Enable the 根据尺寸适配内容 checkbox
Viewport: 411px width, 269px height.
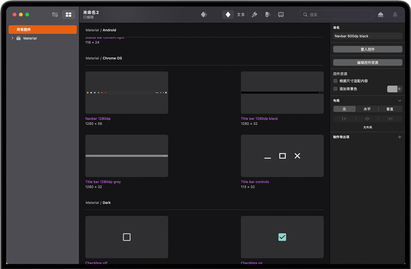pos(336,81)
